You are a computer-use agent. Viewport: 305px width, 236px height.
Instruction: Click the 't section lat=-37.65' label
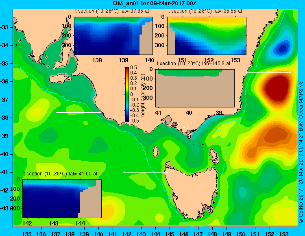(112, 11)
